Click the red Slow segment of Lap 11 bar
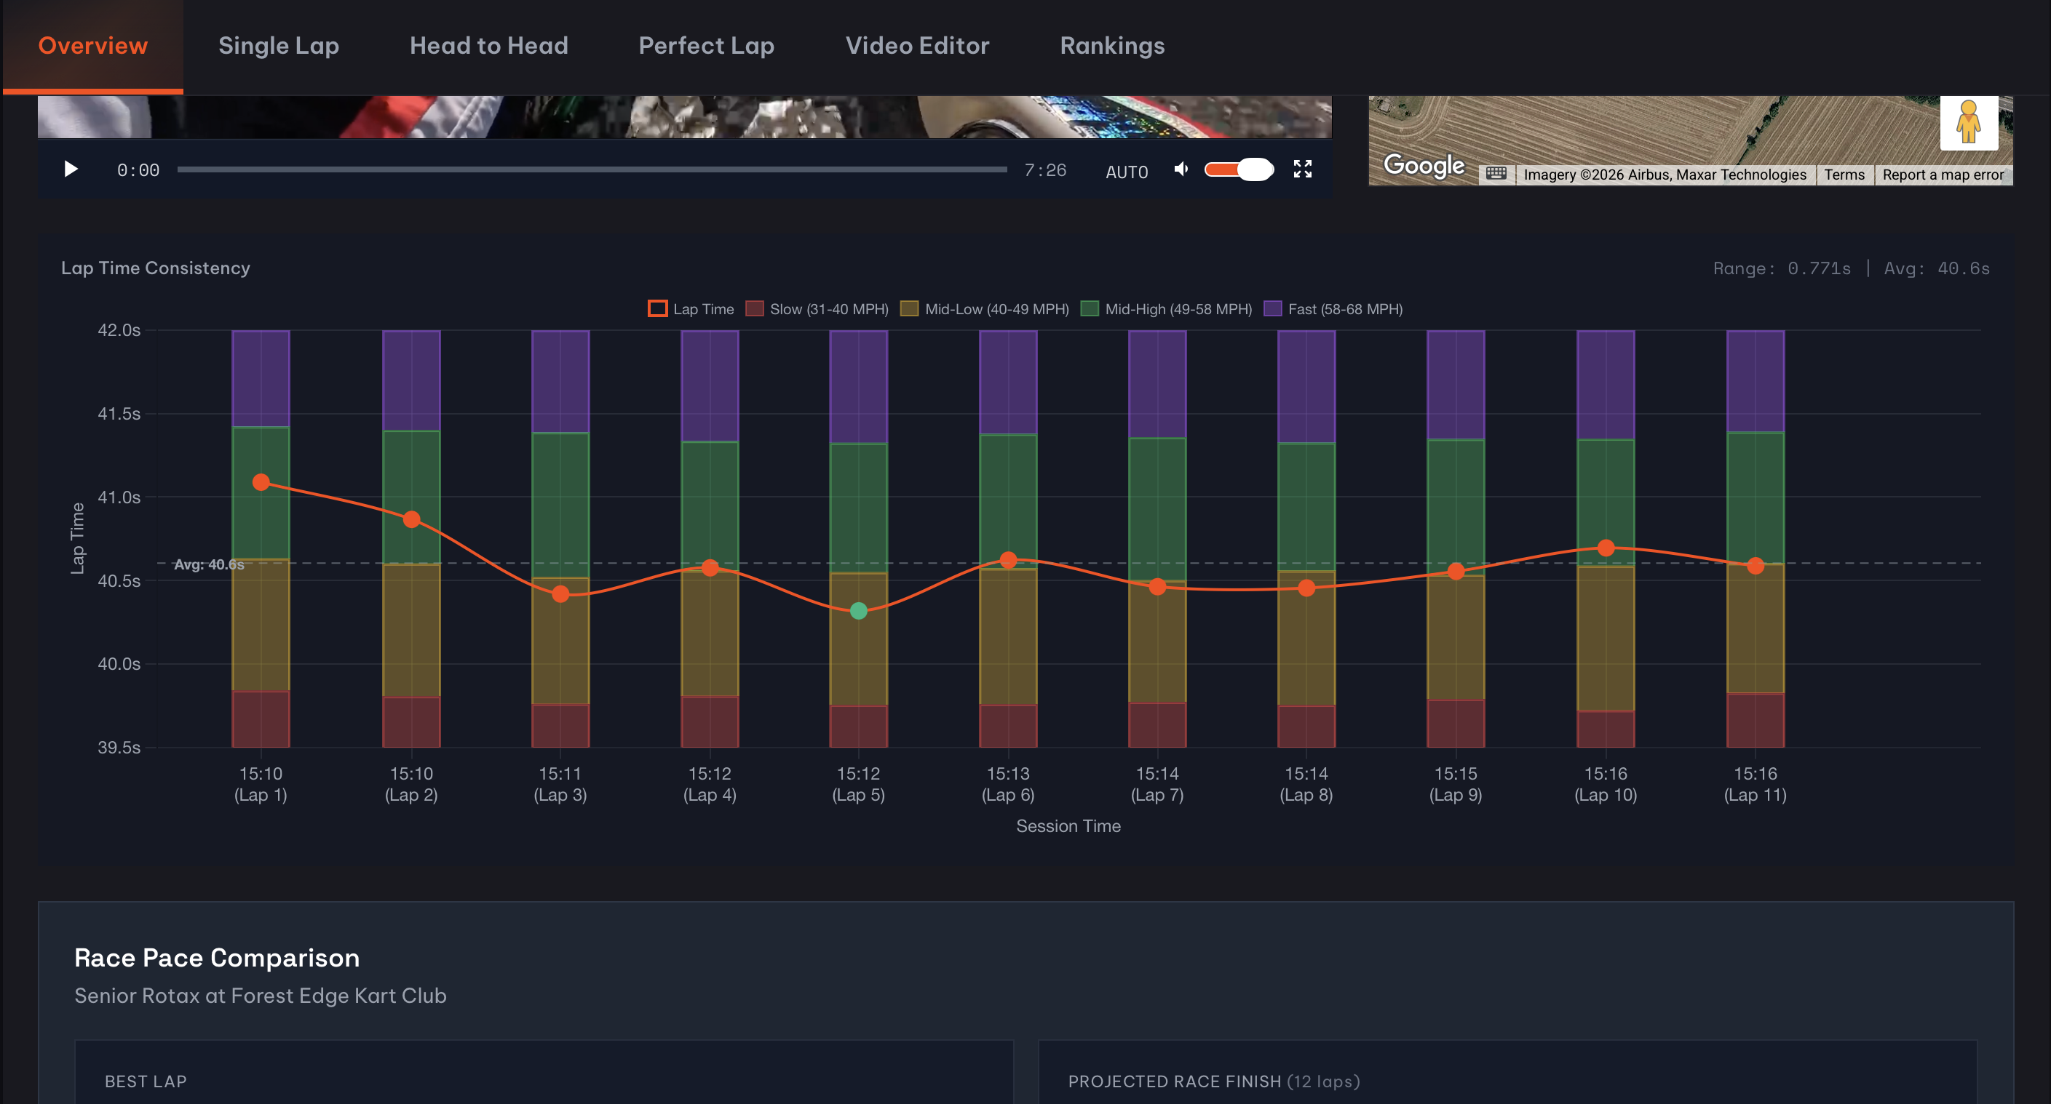 pos(1756,721)
